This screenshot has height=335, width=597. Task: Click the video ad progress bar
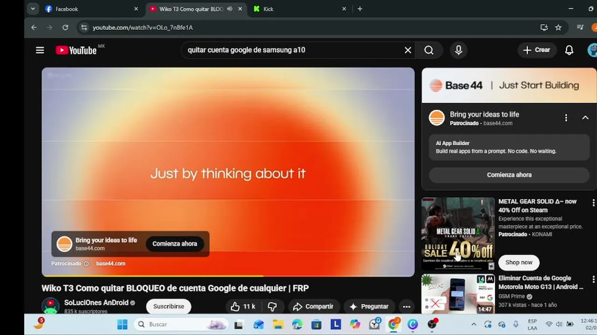(x=228, y=276)
